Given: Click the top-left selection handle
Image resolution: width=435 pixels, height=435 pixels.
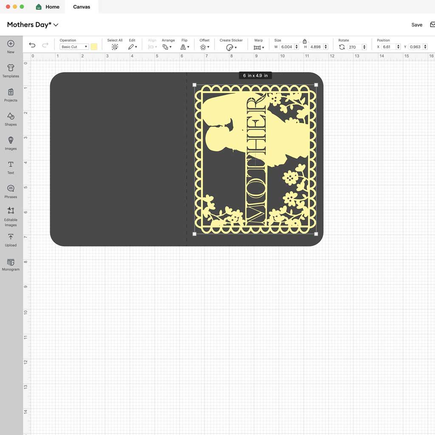Looking at the screenshot, I should pos(195,85).
